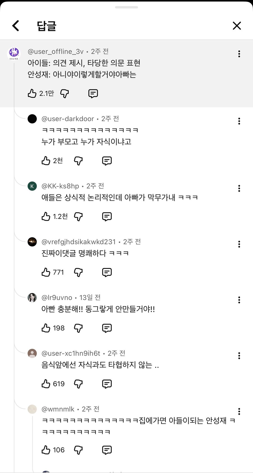This screenshot has width=253, height=473.
Task: Open the reply icon under the pinned top comment
Action: pyautogui.click(x=93, y=93)
